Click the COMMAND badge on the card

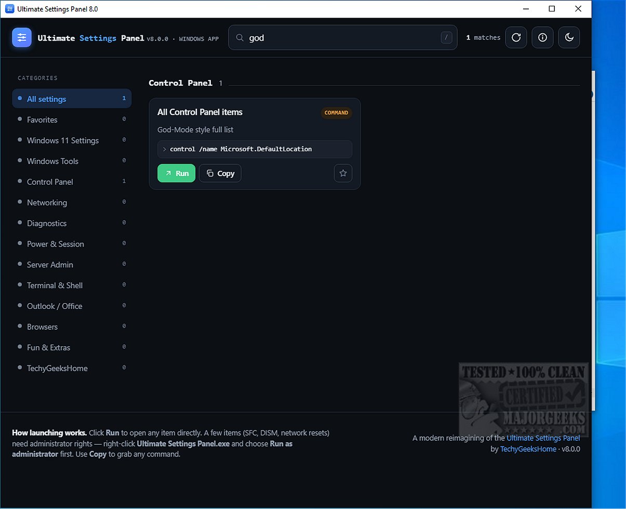click(336, 113)
